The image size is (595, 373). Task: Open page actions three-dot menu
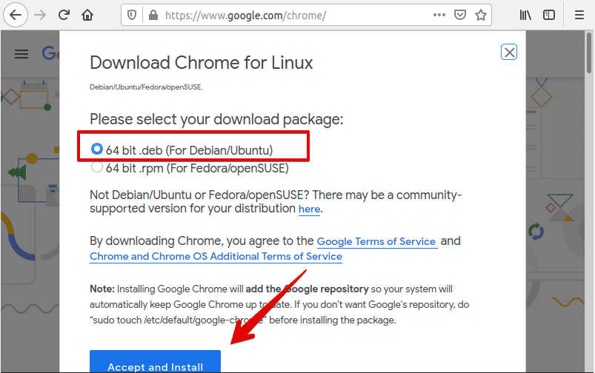(x=439, y=15)
